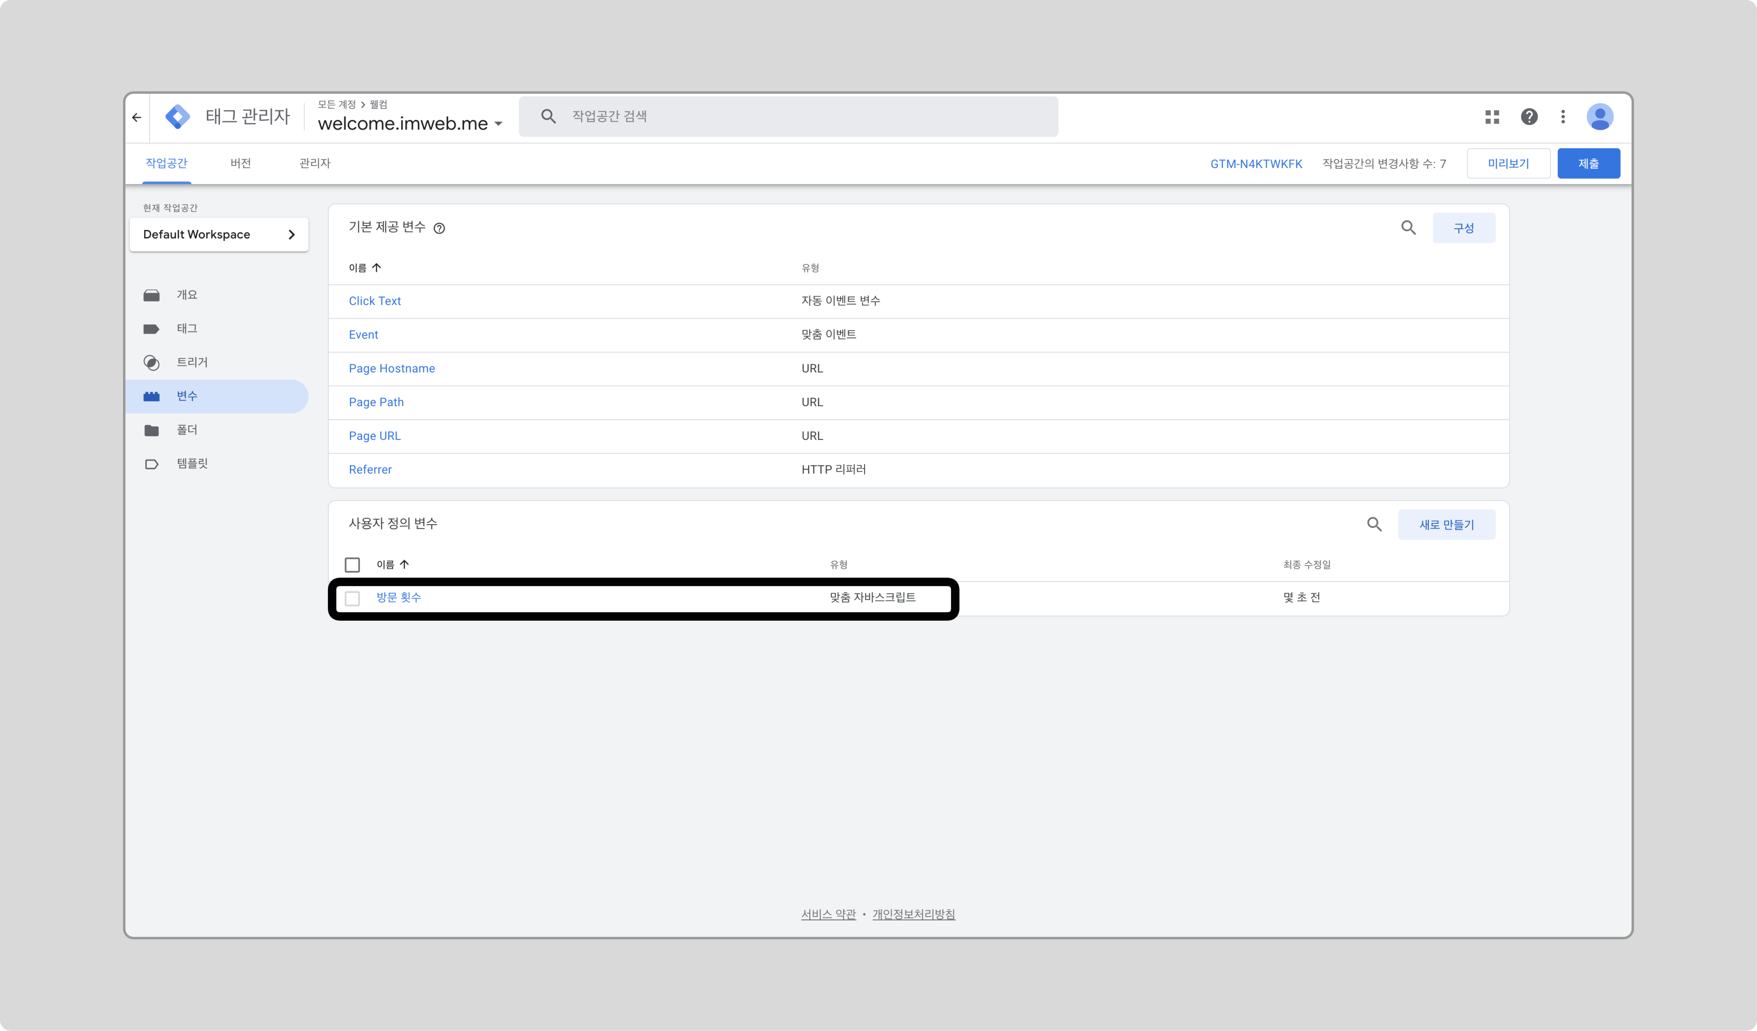Click the 구성 configure button

click(x=1464, y=228)
